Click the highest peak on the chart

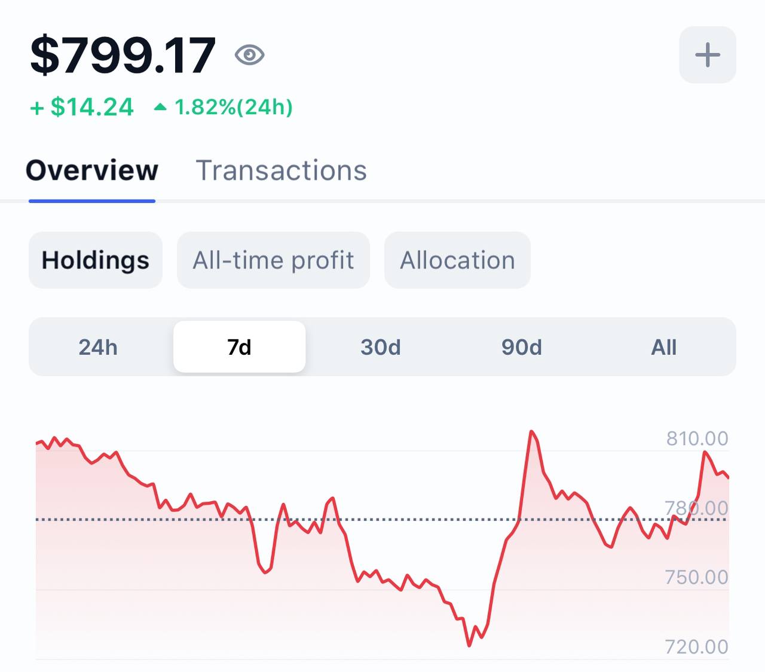tap(531, 432)
